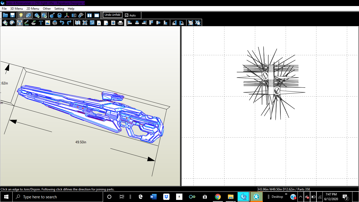Click the Undo arrow icon
359x202 pixels.
pos(62,23)
